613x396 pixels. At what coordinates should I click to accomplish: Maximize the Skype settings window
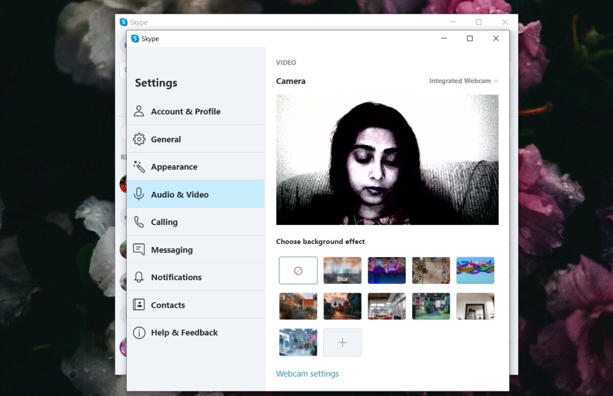coord(470,39)
